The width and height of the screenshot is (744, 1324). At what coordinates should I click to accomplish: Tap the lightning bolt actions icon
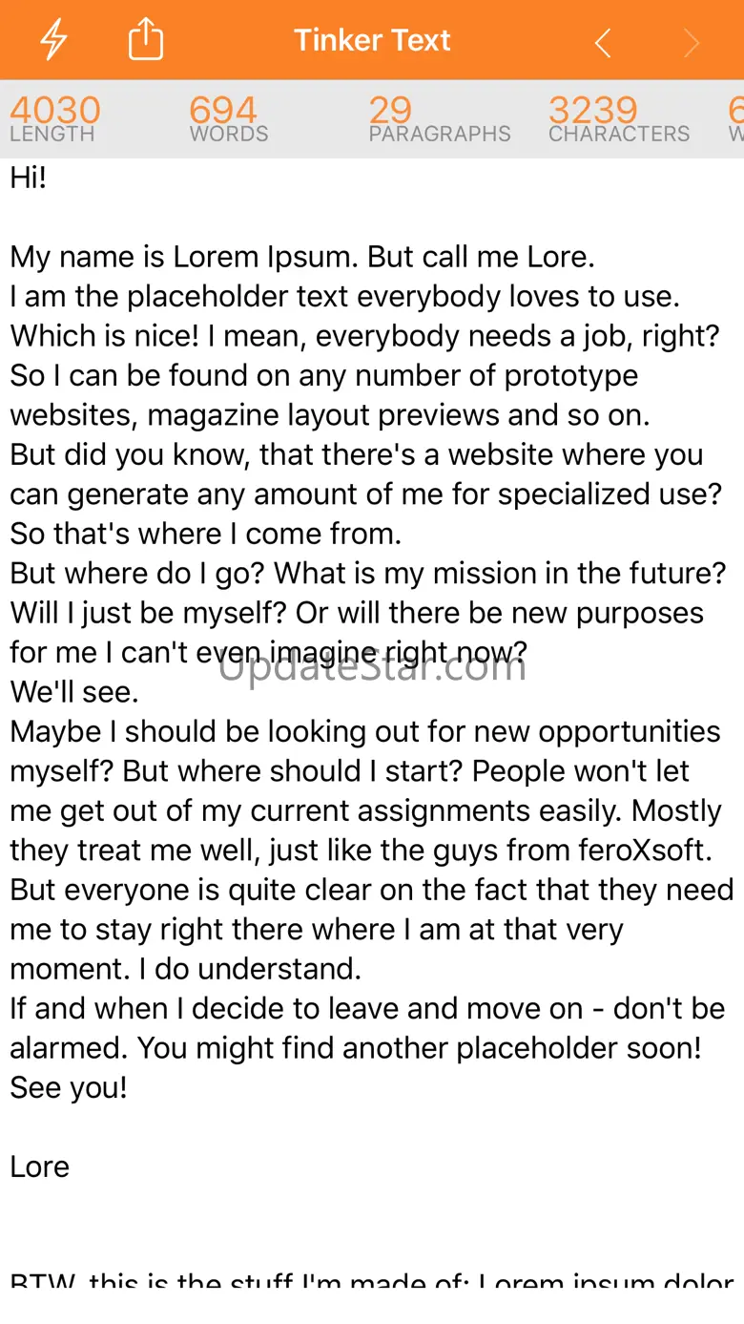pyautogui.click(x=53, y=41)
